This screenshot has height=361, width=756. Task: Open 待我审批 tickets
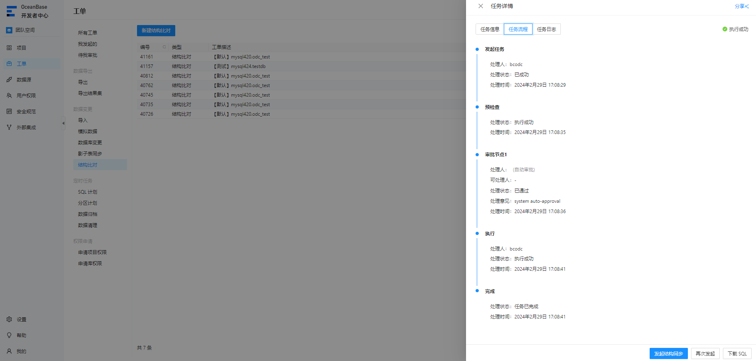pyautogui.click(x=88, y=55)
